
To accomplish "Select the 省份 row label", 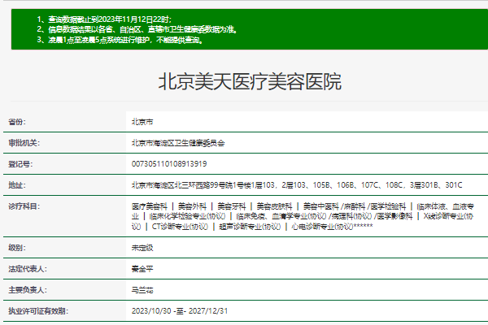I will [x=17, y=121].
